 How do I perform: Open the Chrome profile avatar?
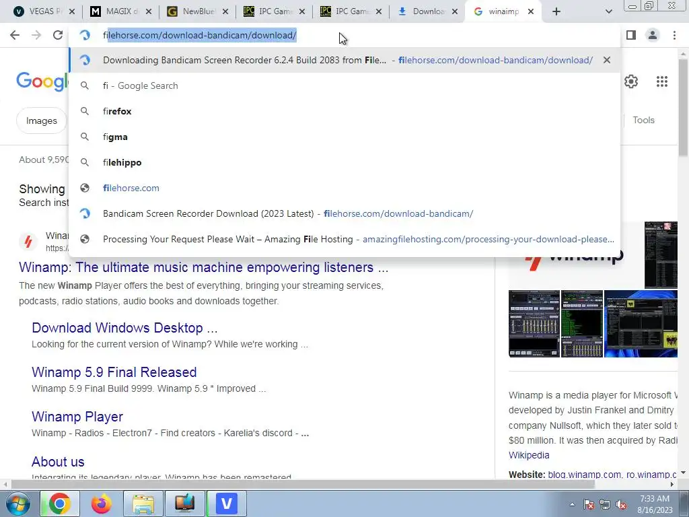[653, 35]
